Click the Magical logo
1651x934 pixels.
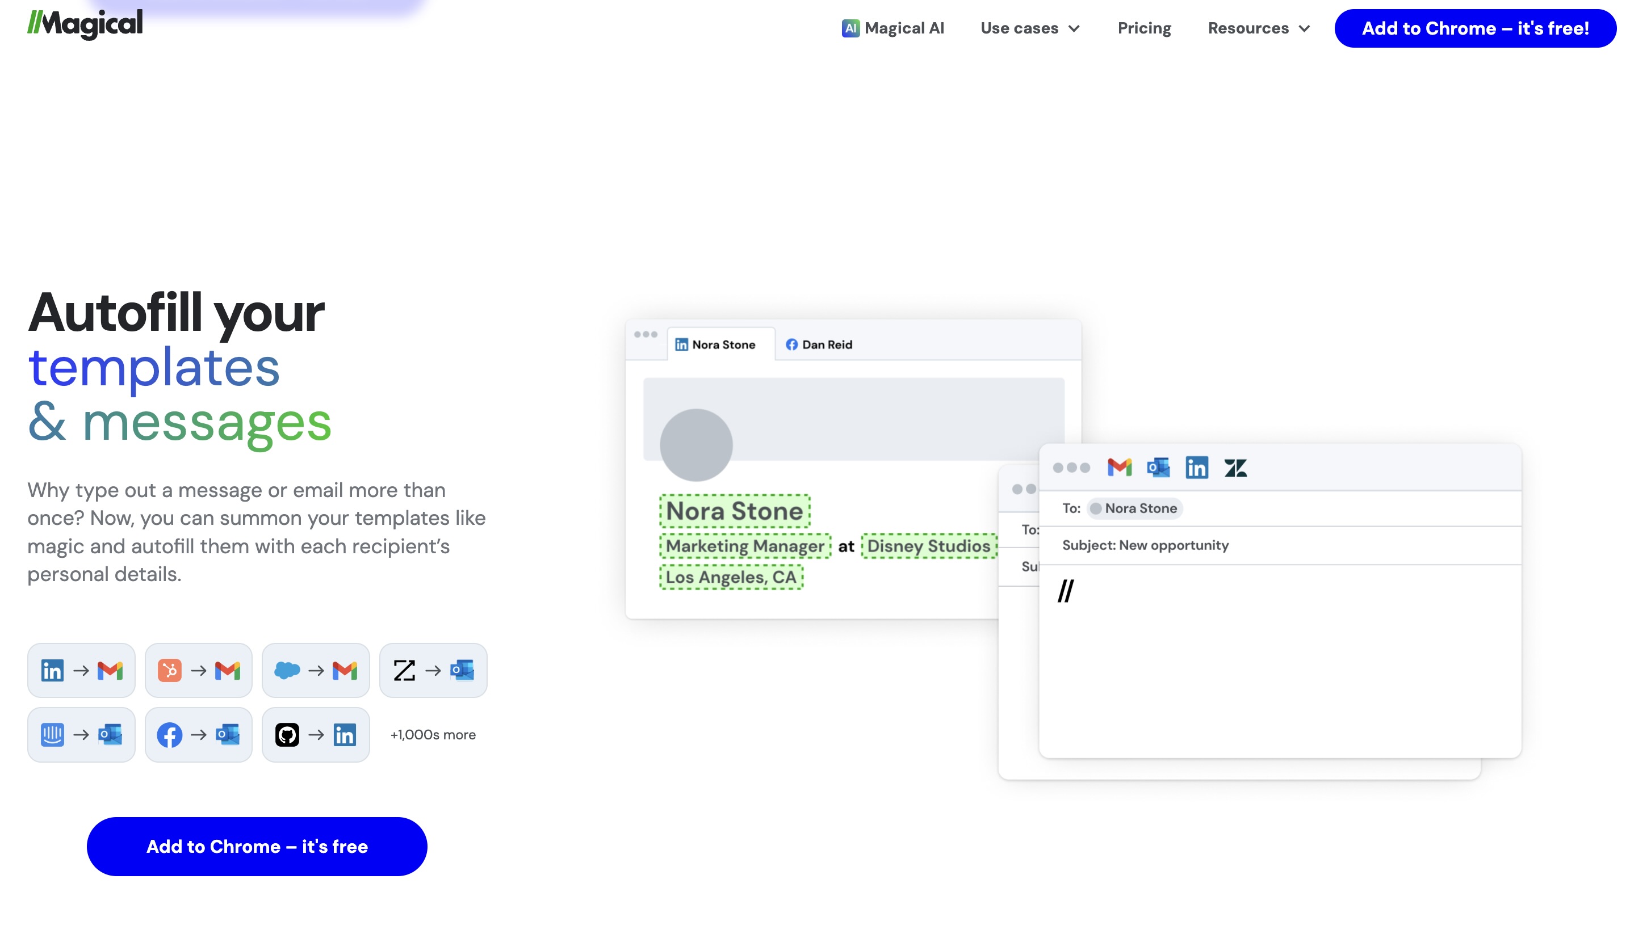point(85,24)
